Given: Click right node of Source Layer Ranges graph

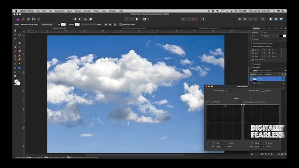Looking at the screenshot, I should (x=242, y=105).
